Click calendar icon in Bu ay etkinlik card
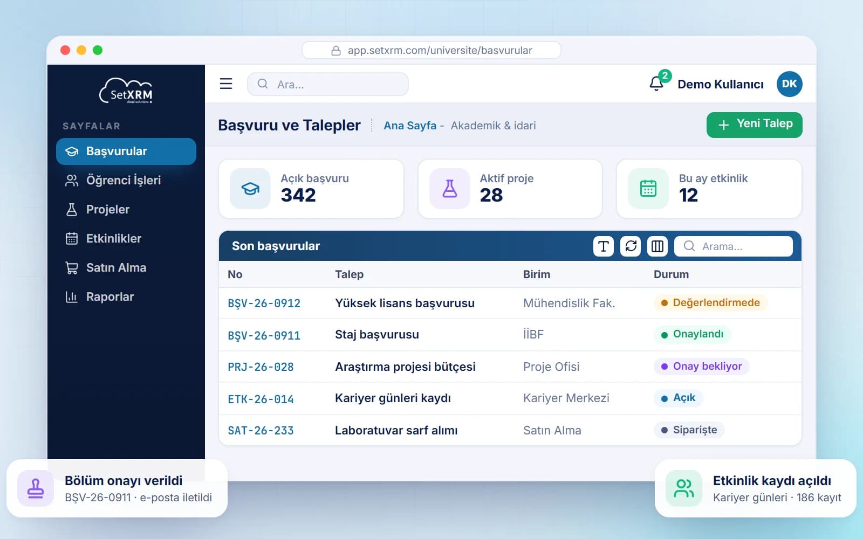The width and height of the screenshot is (863, 539). (x=648, y=189)
